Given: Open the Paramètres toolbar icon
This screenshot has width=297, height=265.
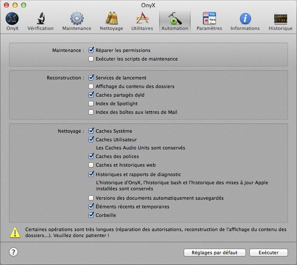Looking at the screenshot, I should [x=209, y=18].
